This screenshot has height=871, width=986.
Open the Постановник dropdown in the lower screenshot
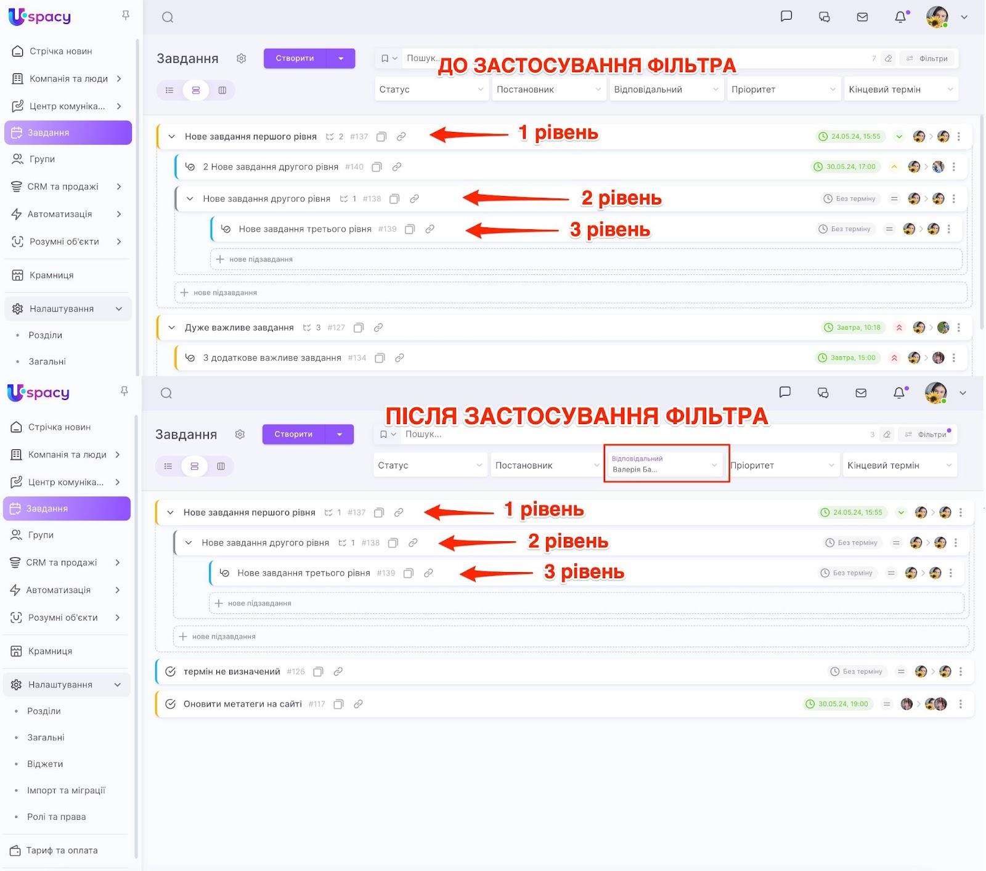[x=547, y=465]
